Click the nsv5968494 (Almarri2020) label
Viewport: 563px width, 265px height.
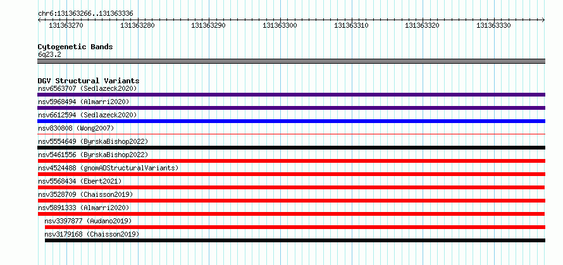(84, 102)
